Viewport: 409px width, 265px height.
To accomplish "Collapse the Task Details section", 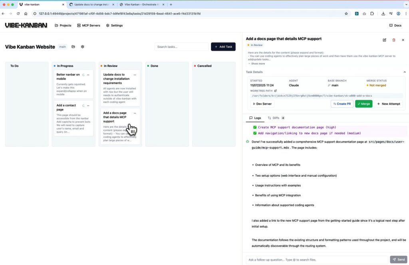I will pos(405,72).
